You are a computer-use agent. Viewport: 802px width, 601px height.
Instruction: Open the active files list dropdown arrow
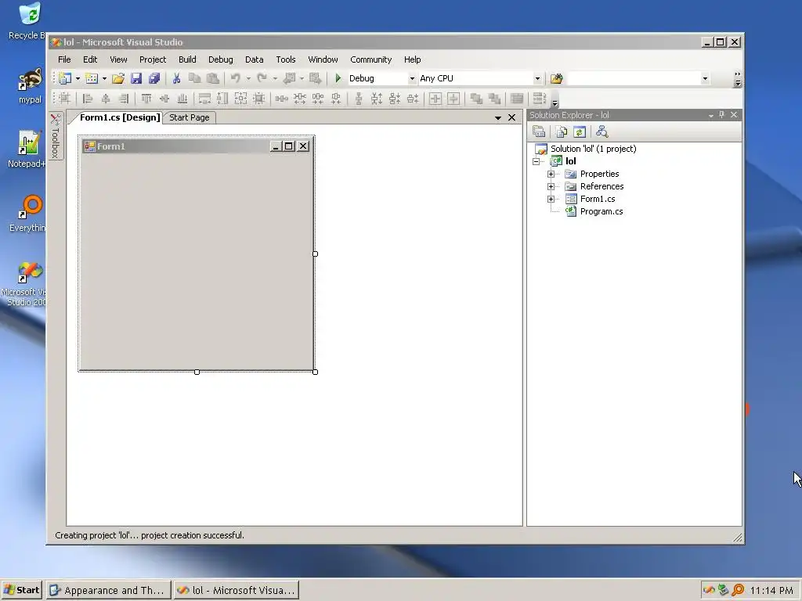point(497,117)
